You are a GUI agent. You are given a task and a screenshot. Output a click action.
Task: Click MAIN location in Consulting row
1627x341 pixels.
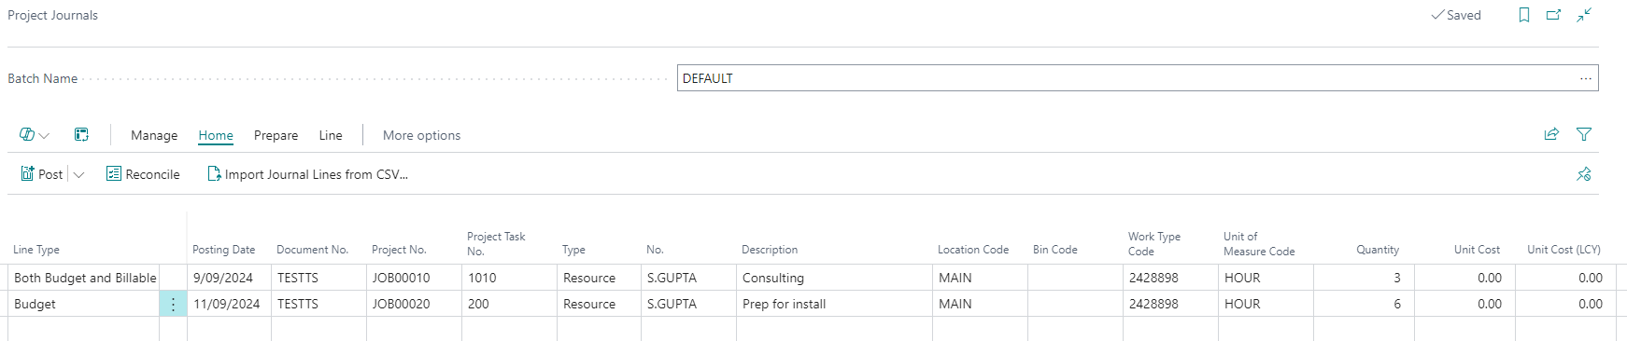980,278
